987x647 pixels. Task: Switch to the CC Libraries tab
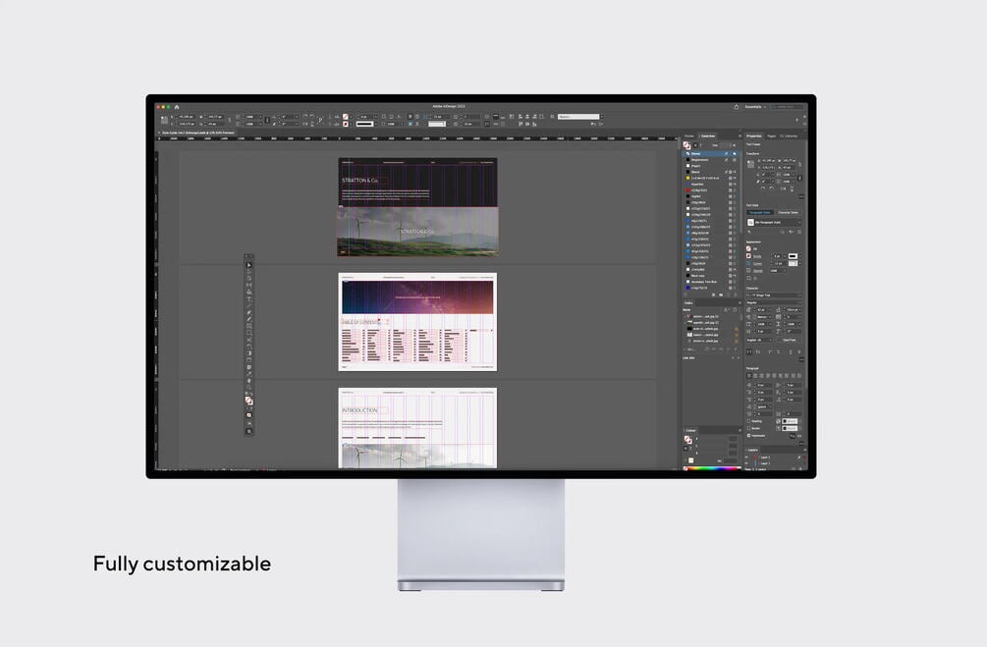point(790,135)
